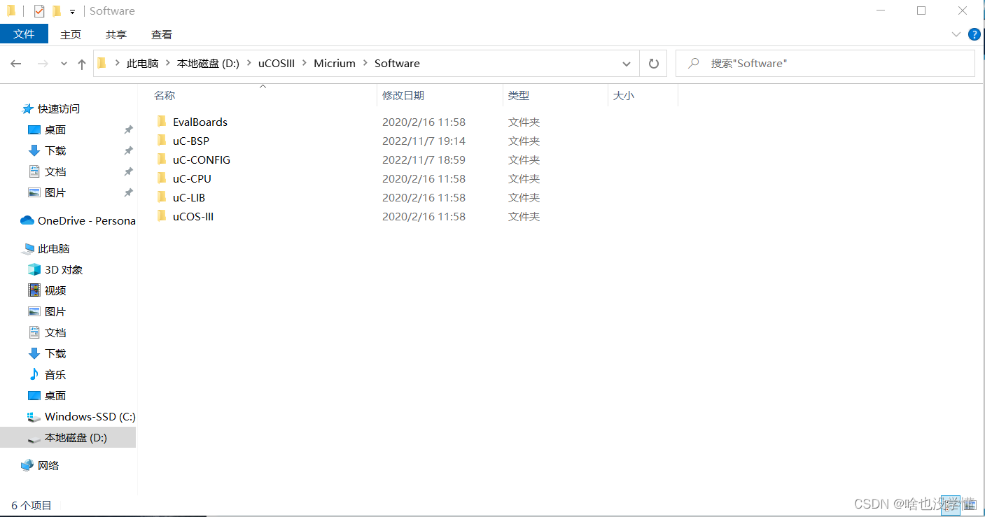Click the search Software input field
Screen dimensions: 985x517
pyautogui.click(x=825, y=64)
